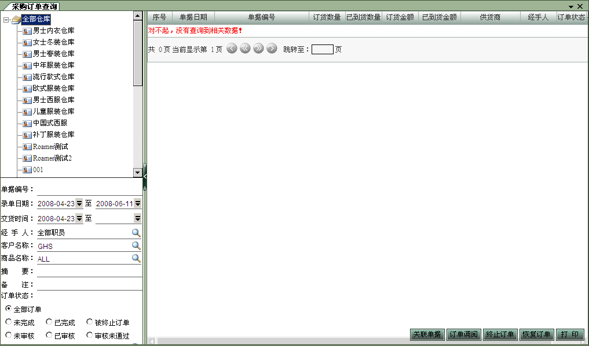Viewport: 589px width, 346px height.
Task: Click the 001 warehouse icon
Action: (x=27, y=170)
